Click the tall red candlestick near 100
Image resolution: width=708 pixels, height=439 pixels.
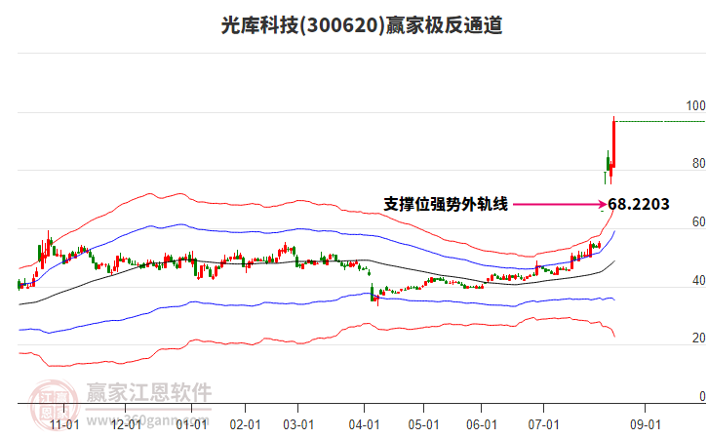coord(613,143)
